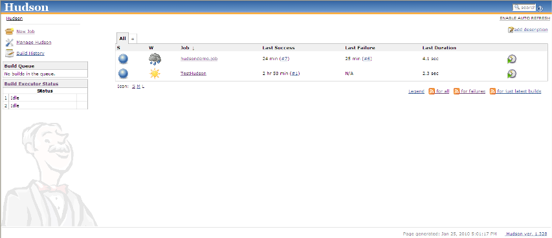Click the rainy weather icon for hudsondemo.job
The width and height of the screenshot is (552, 238).
click(x=155, y=59)
